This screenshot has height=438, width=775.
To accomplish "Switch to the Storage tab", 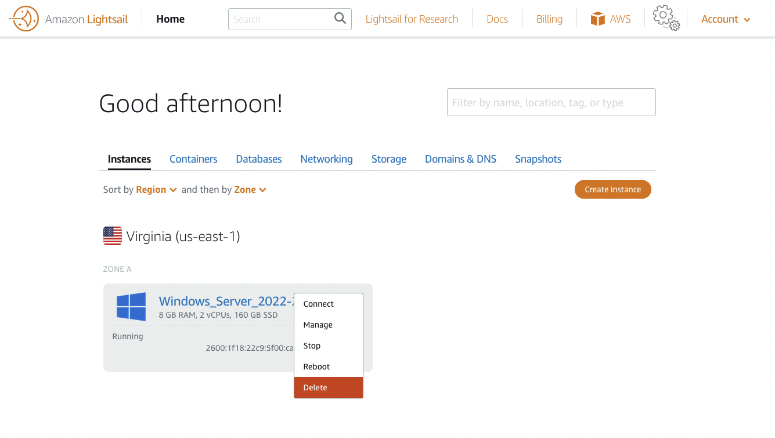I will click(x=389, y=159).
